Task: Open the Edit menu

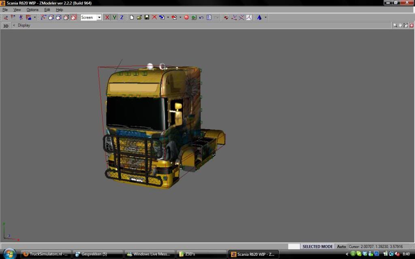Action: (47, 10)
